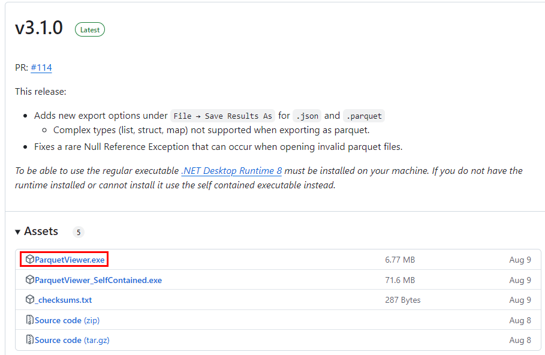Open pull request #114 link
Viewport: 545px width, 355px height.
(x=41, y=67)
